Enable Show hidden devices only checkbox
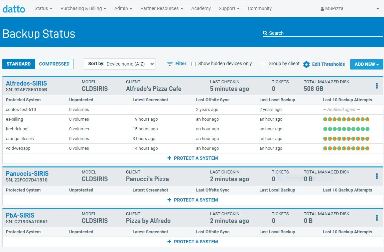Viewport: 384px width, 252px height. [194, 64]
